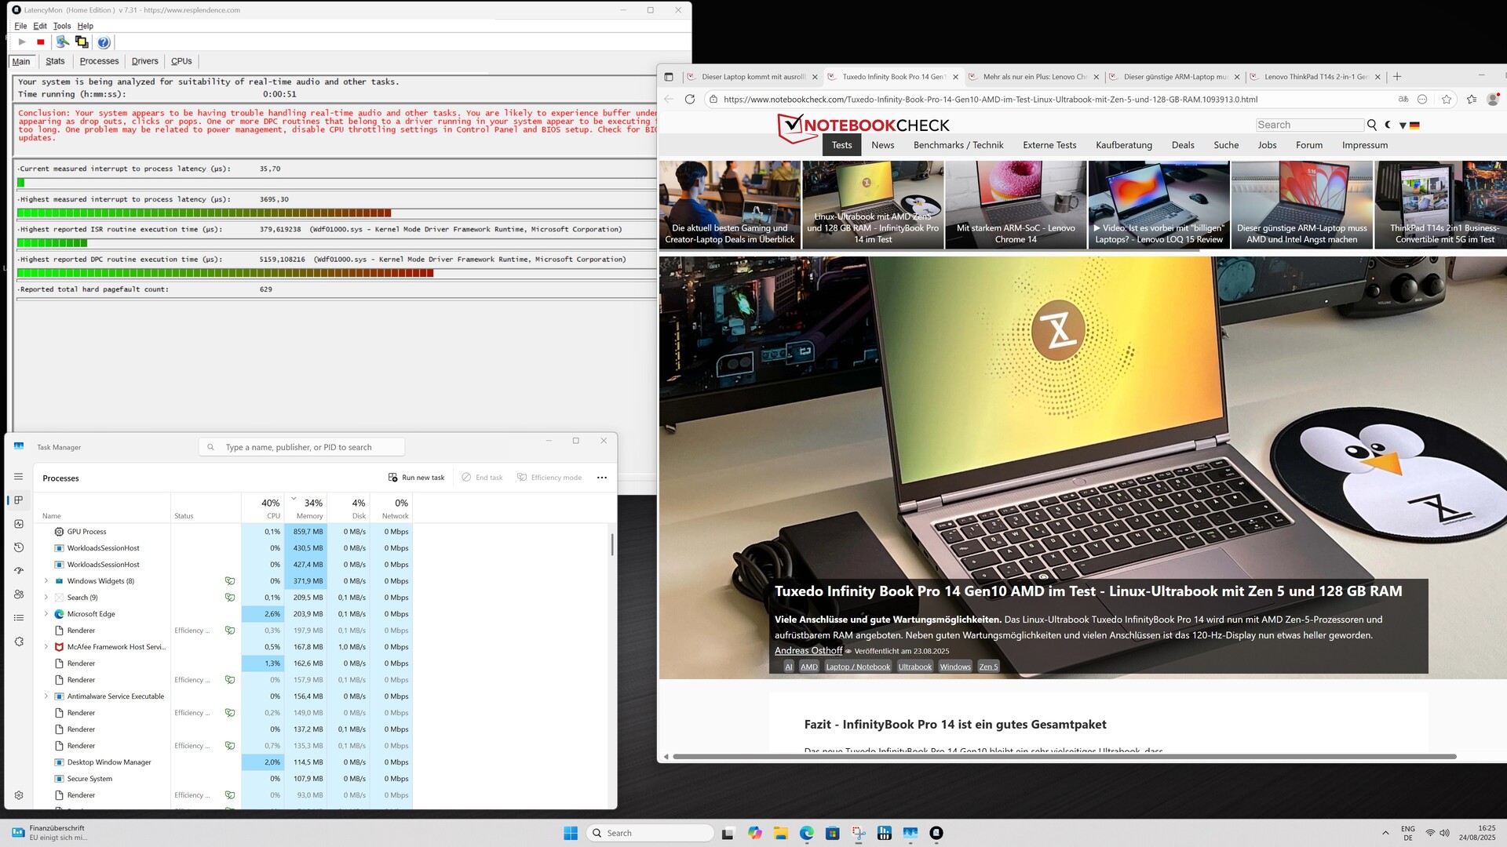Expand the McAfee Framework Host Service group
The image size is (1507, 847).
[46, 647]
